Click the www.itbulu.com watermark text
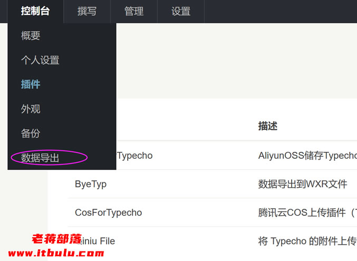The width and height of the screenshot is (357, 261). [56, 253]
